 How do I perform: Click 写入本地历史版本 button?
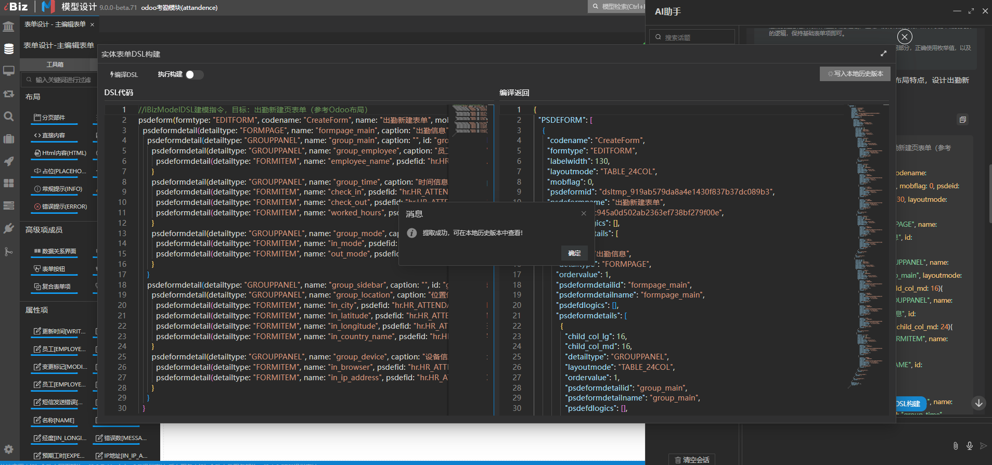pos(855,74)
